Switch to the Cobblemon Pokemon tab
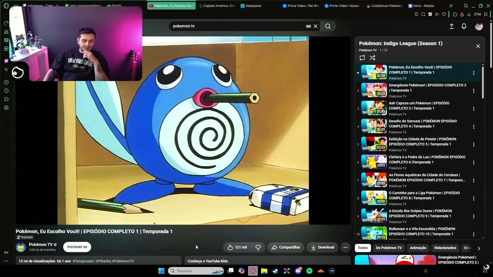This screenshot has width=493, height=277. click(x=384, y=6)
